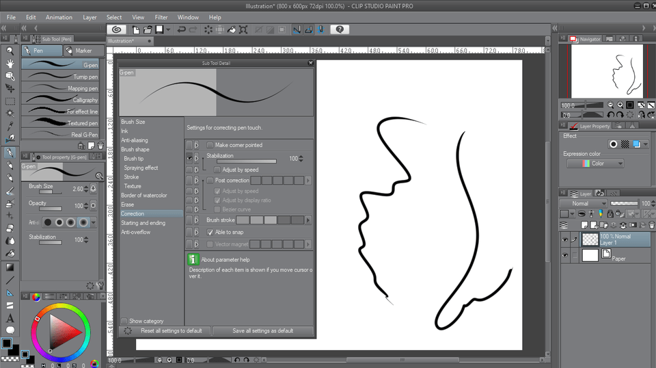The image size is (656, 368).
Task: Click the color wheel tab icon
Action: pos(36,297)
